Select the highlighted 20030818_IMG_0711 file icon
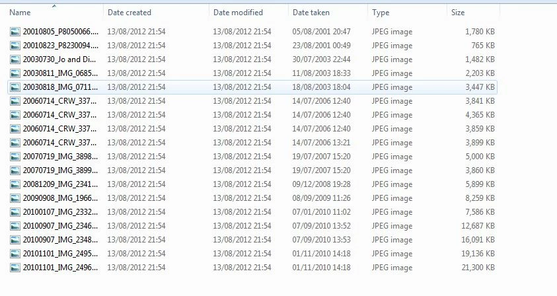Image resolution: width=557 pixels, height=296 pixels. point(15,87)
